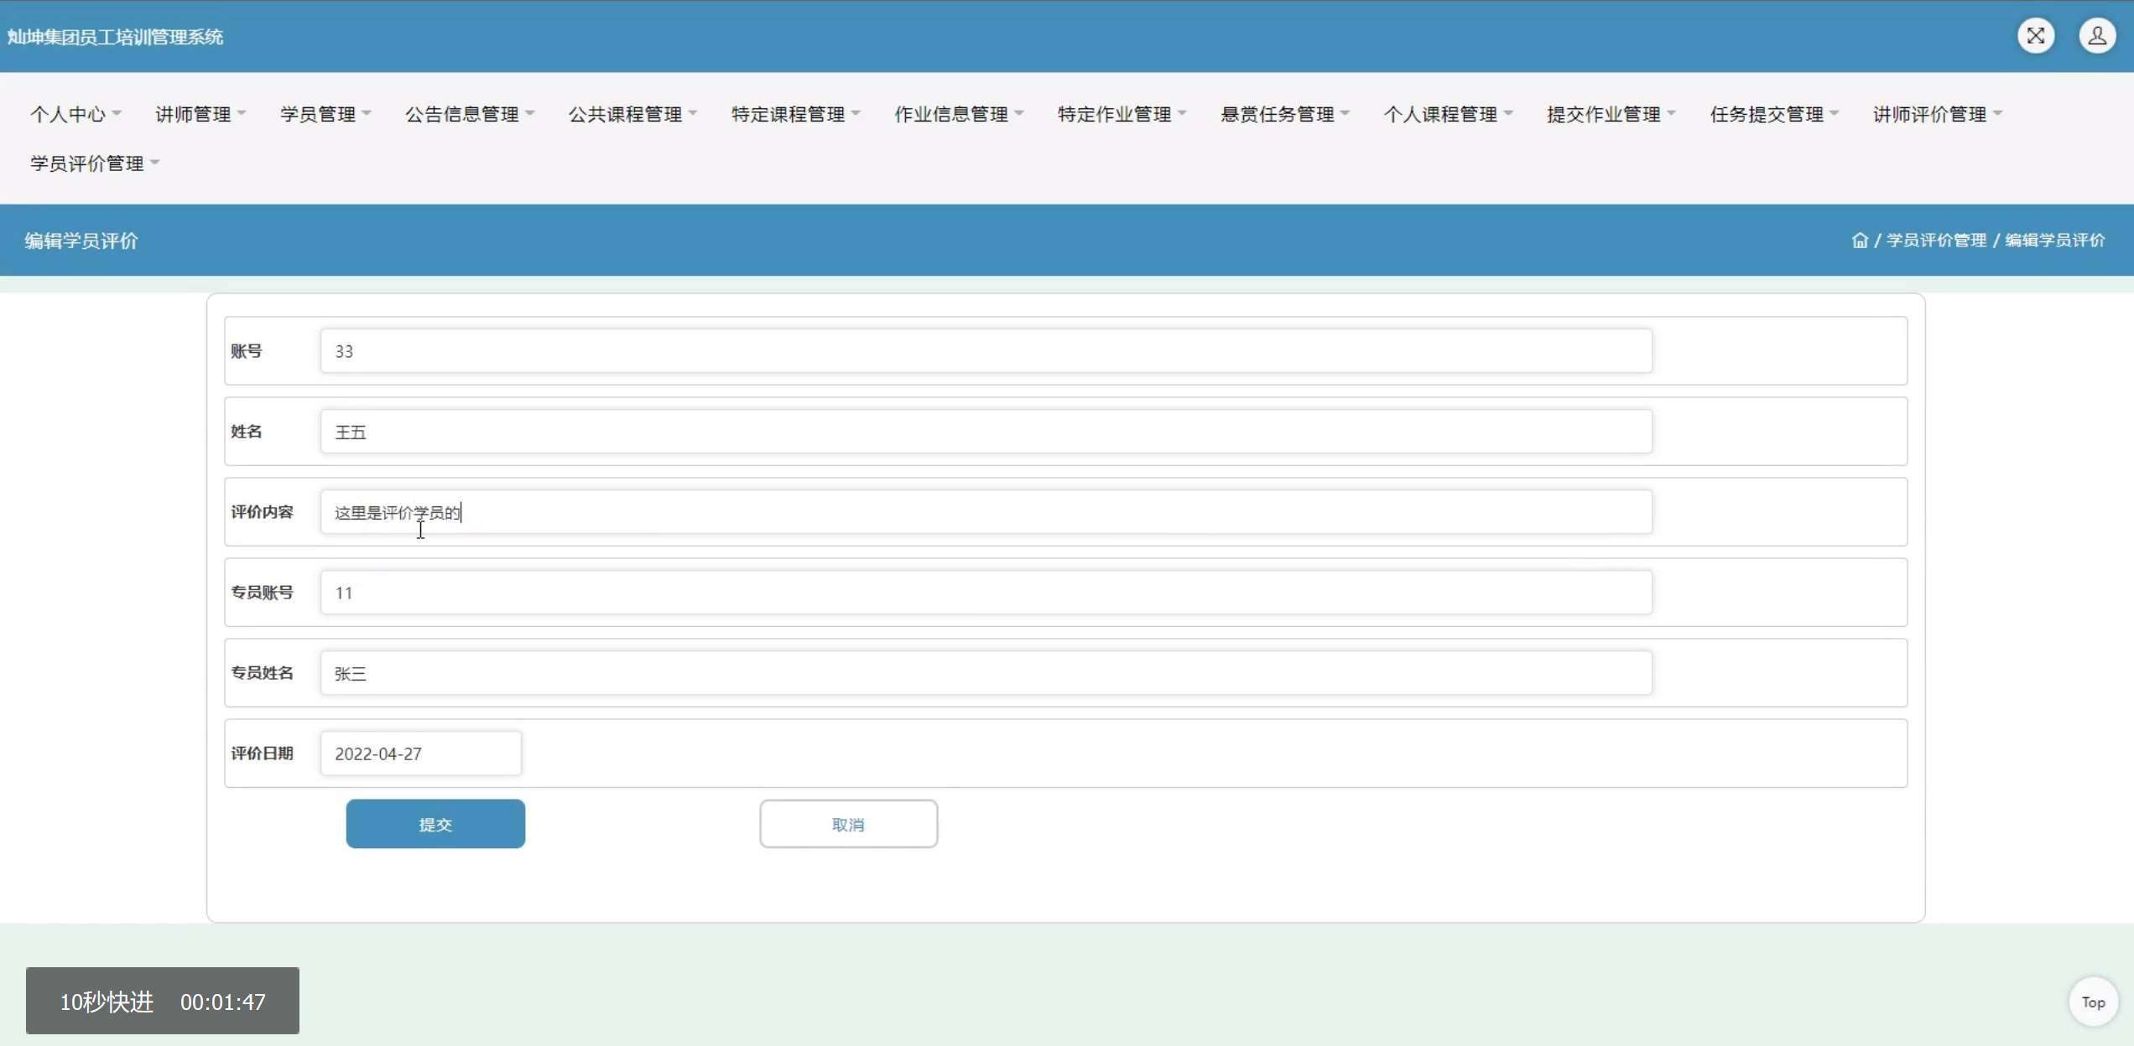Click the home icon in breadcrumb
The image size is (2134, 1046).
[1859, 241]
